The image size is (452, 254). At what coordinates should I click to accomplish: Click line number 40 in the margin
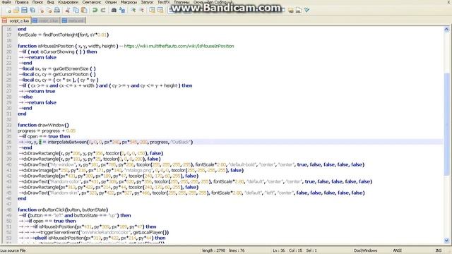(x=9, y=164)
